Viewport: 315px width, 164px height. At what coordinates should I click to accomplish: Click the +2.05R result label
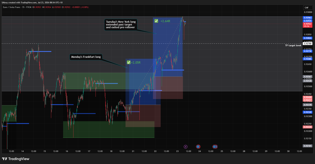coord(136,63)
